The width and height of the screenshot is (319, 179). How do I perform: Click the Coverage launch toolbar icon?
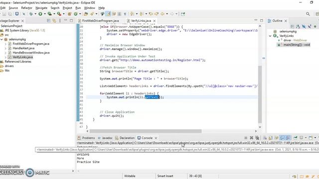pyautogui.click(x=49, y=14)
